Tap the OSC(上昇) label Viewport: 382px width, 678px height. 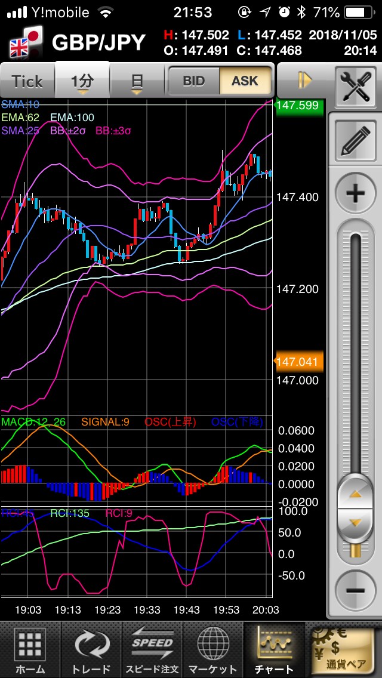point(170,422)
